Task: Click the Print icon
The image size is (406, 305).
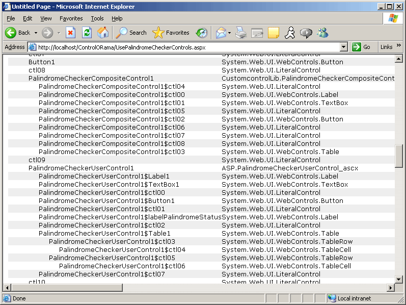Action: (241, 33)
